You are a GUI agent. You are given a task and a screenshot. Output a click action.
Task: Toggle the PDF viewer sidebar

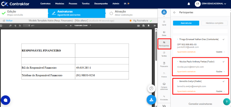pyautogui.click(x=1, y=26)
